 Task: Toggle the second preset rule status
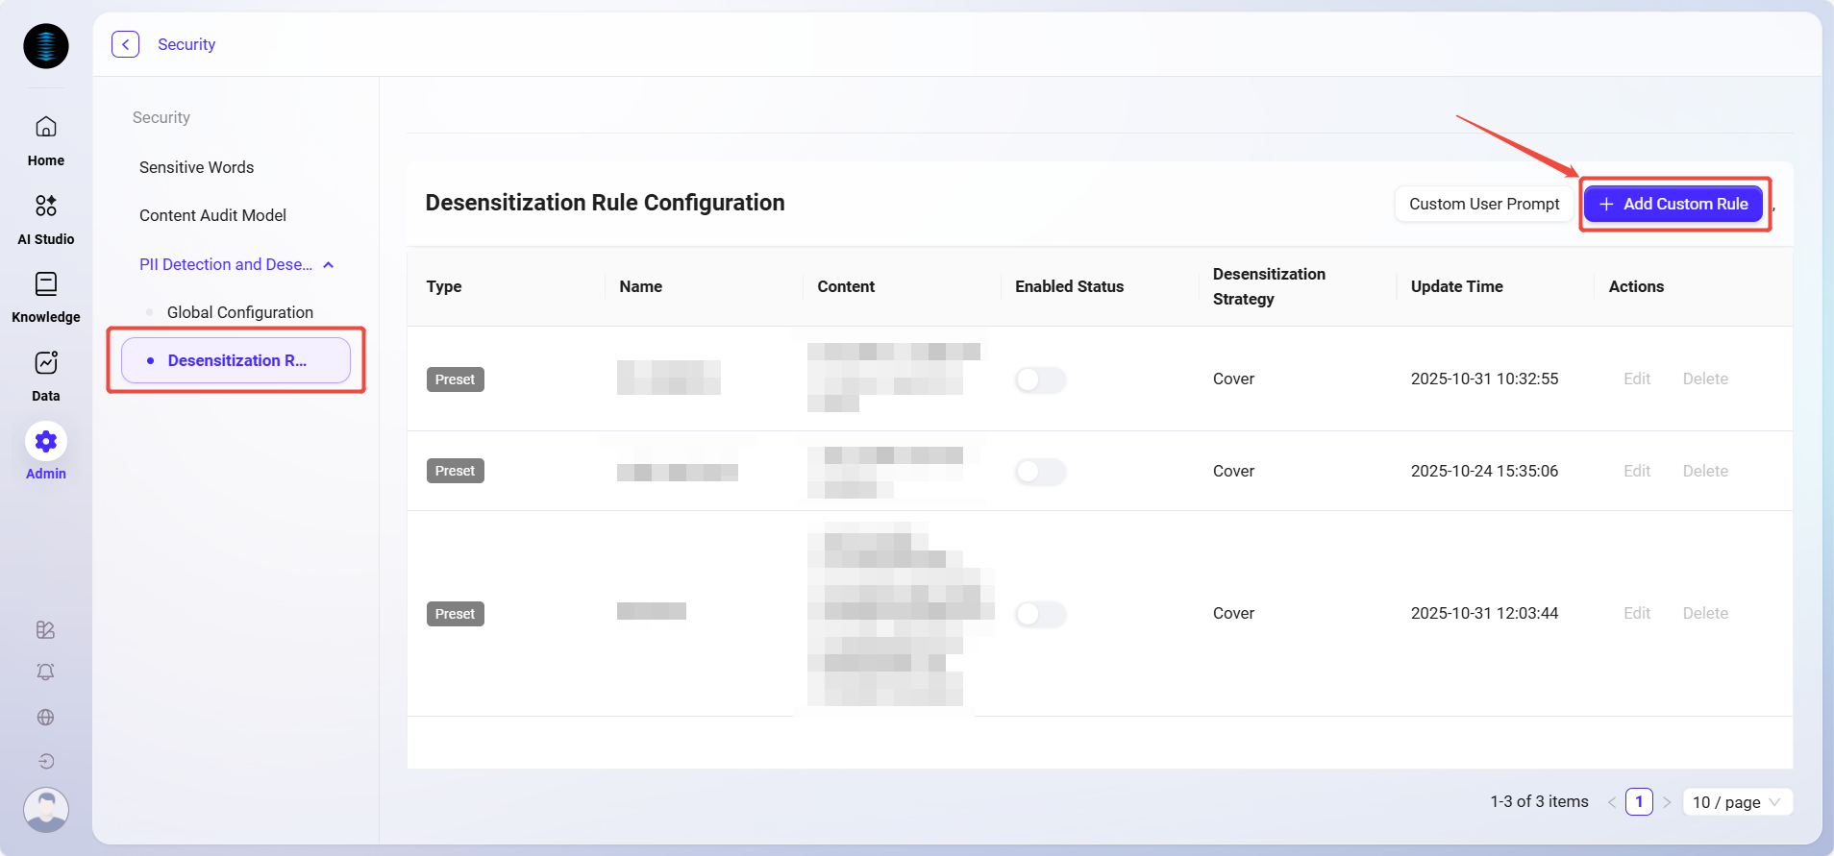[1040, 472]
